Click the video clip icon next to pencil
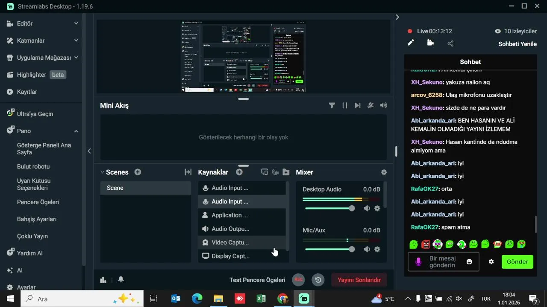Screen dimensions: 547x307 tap(430, 43)
